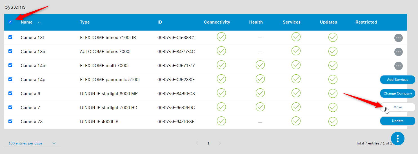Image resolution: width=418 pixels, height=154 pixels.
Task: Click page number 1 in pagination
Action: pyautogui.click(x=208, y=143)
